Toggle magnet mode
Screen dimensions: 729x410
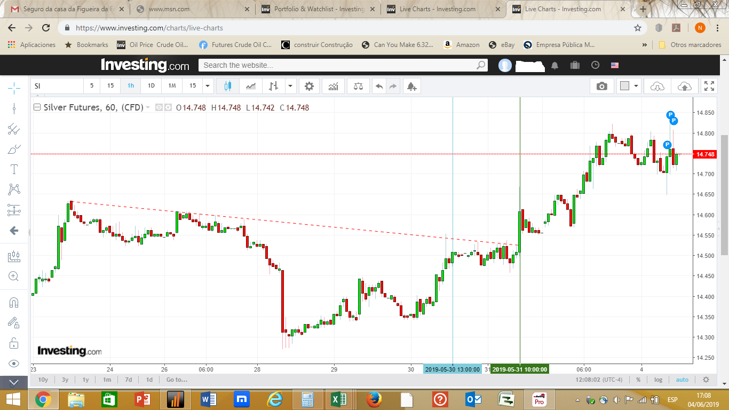(x=14, y=302)
